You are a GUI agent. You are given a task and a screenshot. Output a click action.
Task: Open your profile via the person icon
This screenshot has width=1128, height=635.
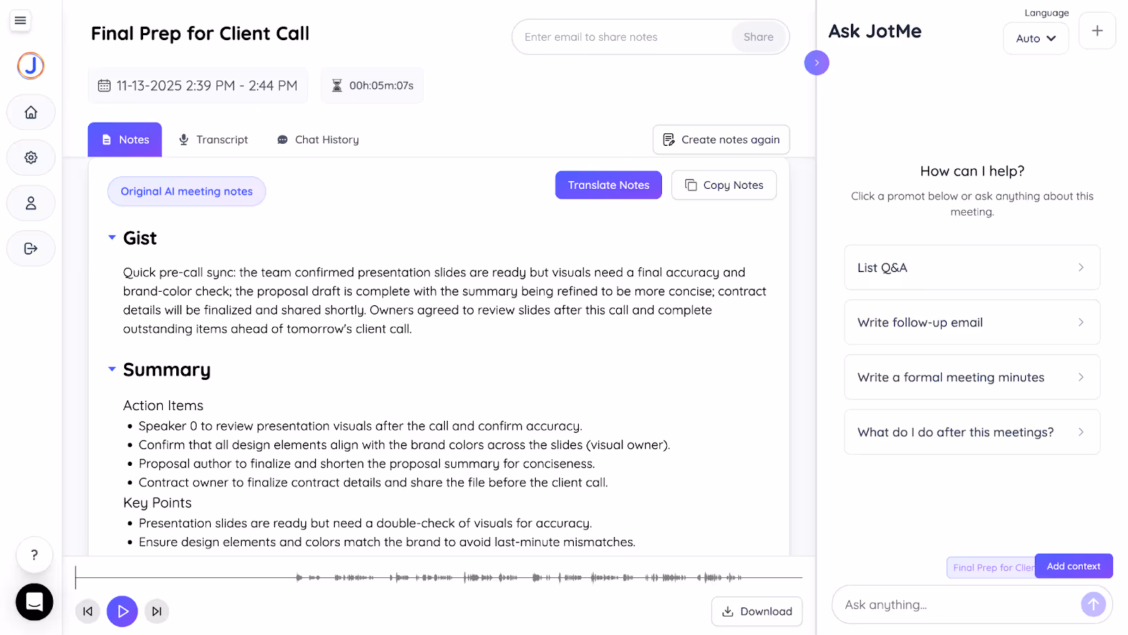click(30, 203)
